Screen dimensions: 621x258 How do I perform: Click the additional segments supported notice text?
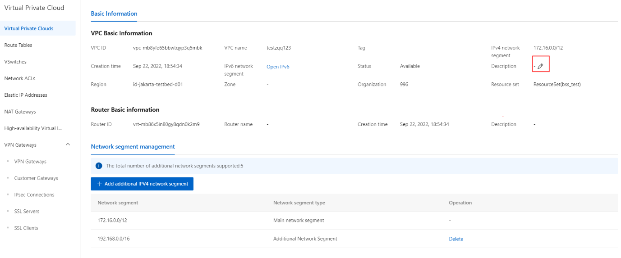coord(175,166)
